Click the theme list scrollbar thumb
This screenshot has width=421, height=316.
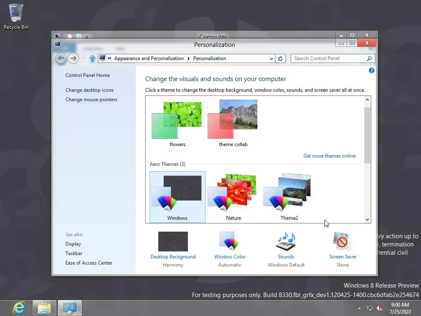[x=367, y=135]
